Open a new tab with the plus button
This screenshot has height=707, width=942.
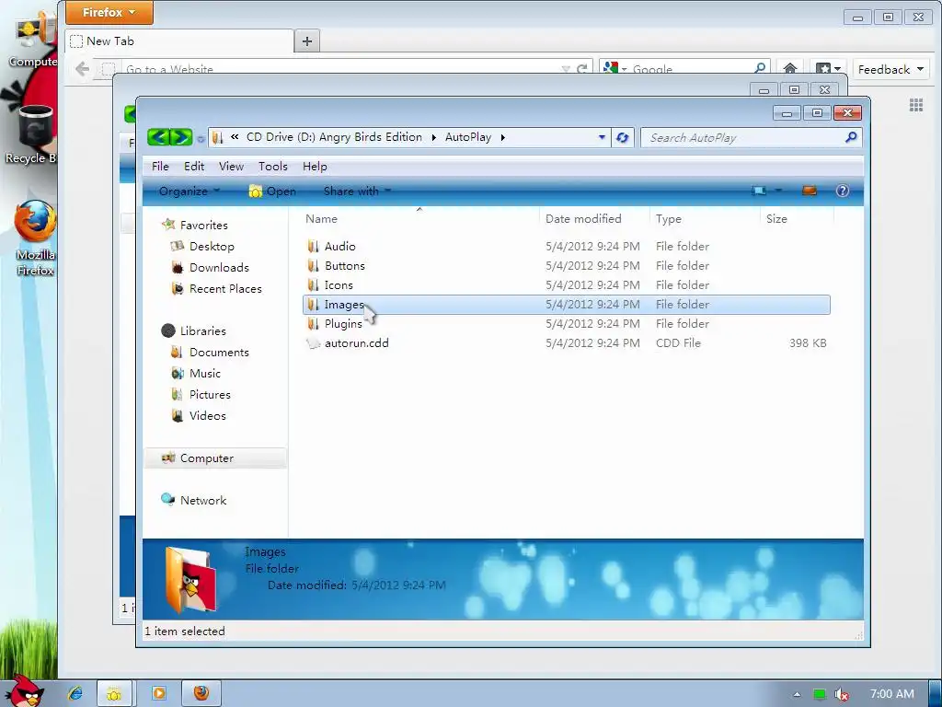click(307, 41)
